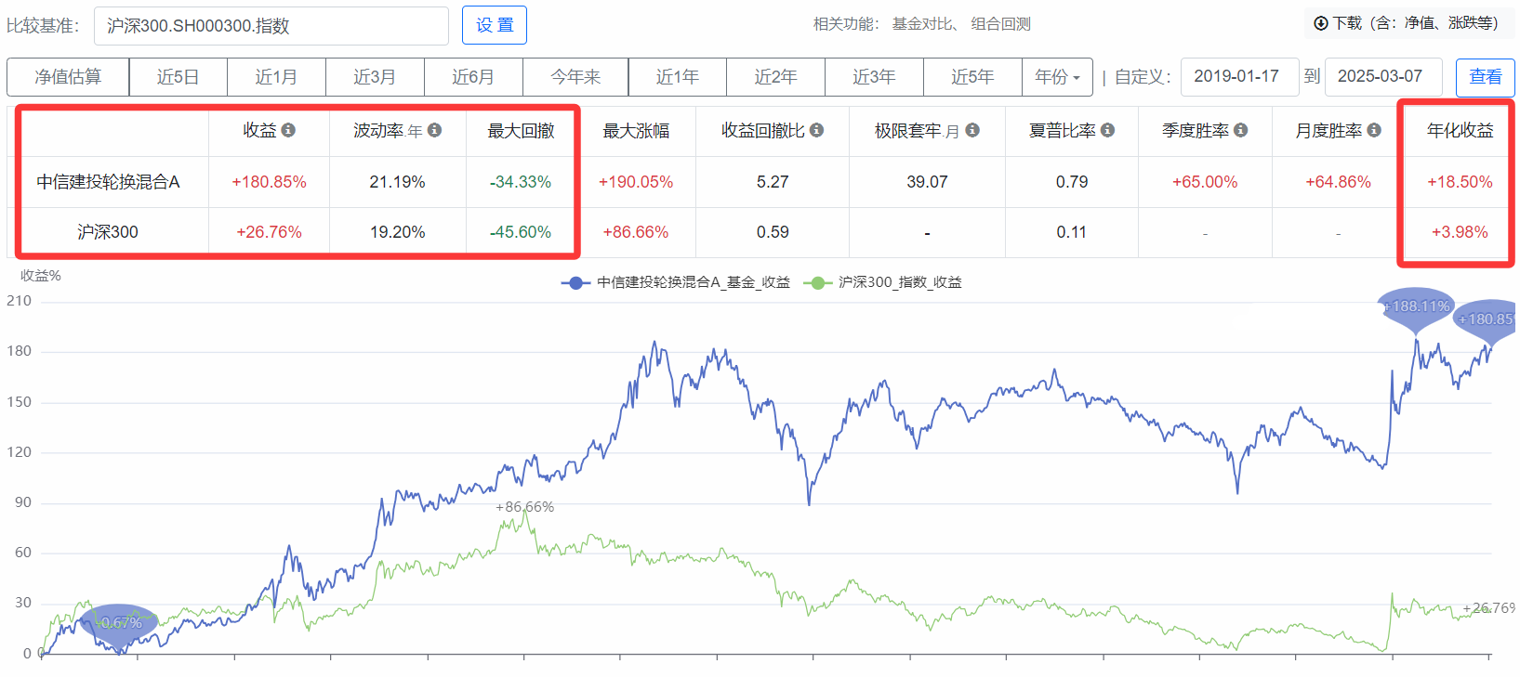The width and height of the screenshot is (1520, 677).
Task: Toggle the green 沪深300 series legend marker
Action: pyautogui.click(x=817, y=282)
